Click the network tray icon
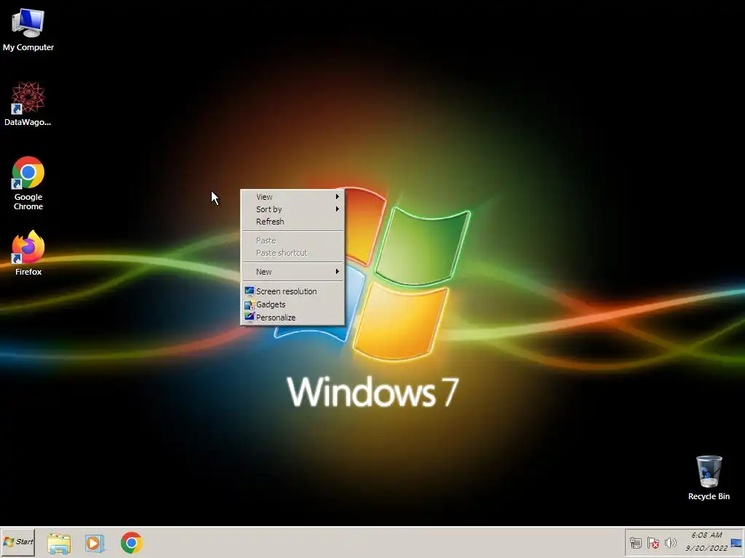Image resolution: width=745 pixels, height=558 pixels. [x=636, y=542]
